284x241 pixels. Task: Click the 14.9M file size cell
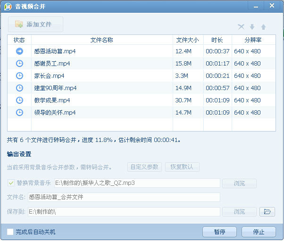(x=184, y=88)
